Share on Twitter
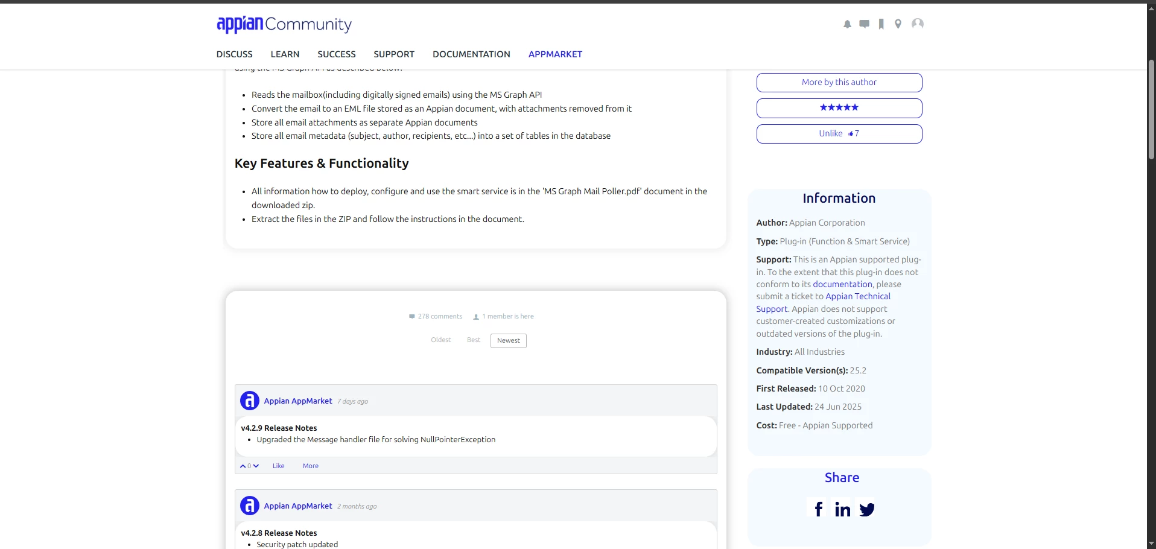 [x=867, y=509]
